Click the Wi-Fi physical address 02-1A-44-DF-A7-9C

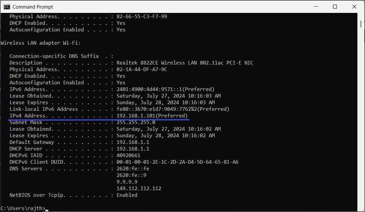pos(142,69)
